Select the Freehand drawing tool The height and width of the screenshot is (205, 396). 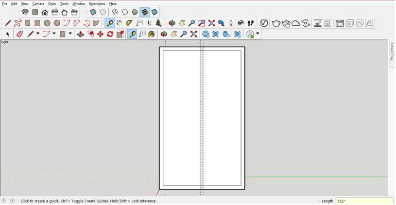[x=17, y=23]
